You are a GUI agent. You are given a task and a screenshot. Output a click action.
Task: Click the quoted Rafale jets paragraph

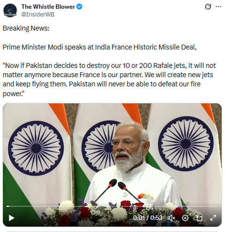coord(109,80)
